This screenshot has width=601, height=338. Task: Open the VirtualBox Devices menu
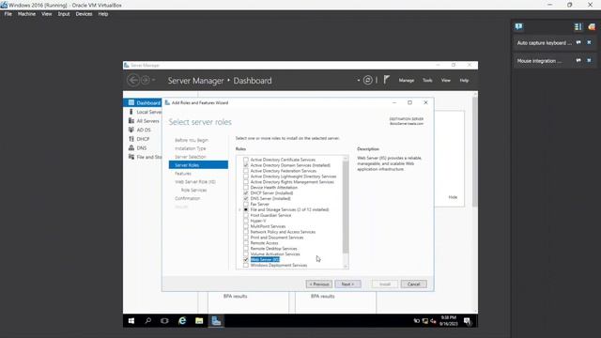[x=84, y=14]
